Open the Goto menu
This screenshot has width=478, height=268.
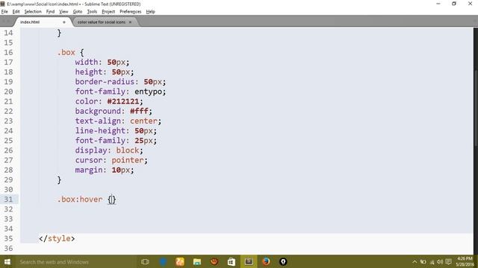pyautogui.click(x=78, y=12)
